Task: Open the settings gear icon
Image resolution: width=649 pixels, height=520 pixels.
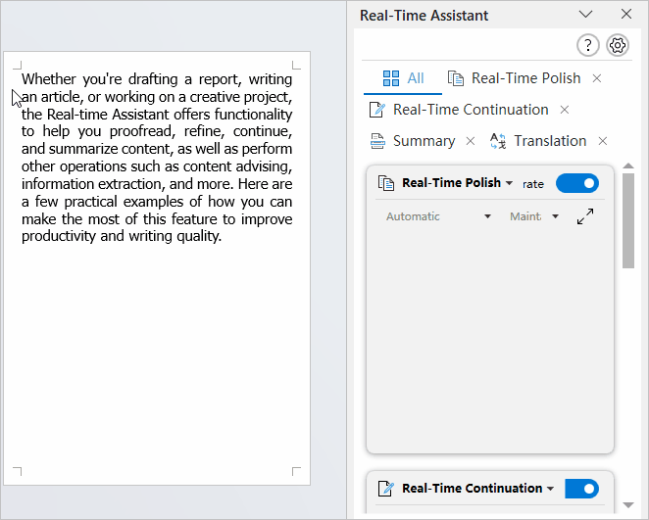Action: coord(618,45)
